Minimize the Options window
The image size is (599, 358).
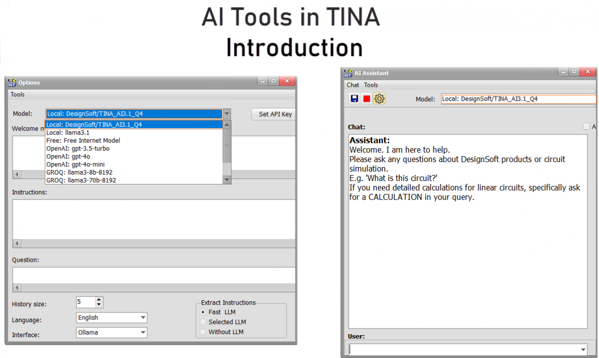pos(263,81)
